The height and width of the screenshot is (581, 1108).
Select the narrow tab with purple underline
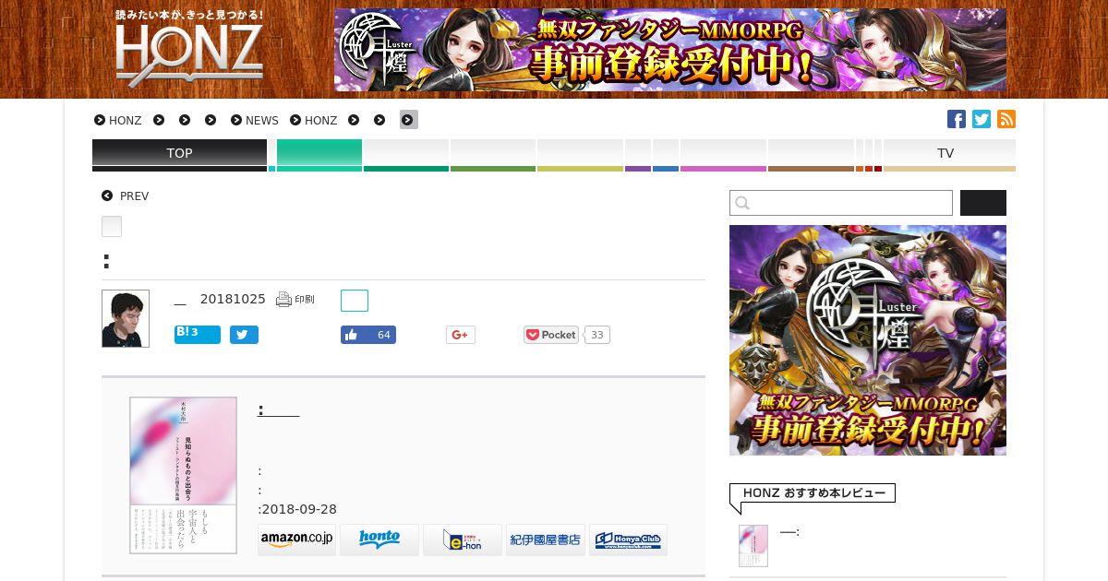pos(638,155)
